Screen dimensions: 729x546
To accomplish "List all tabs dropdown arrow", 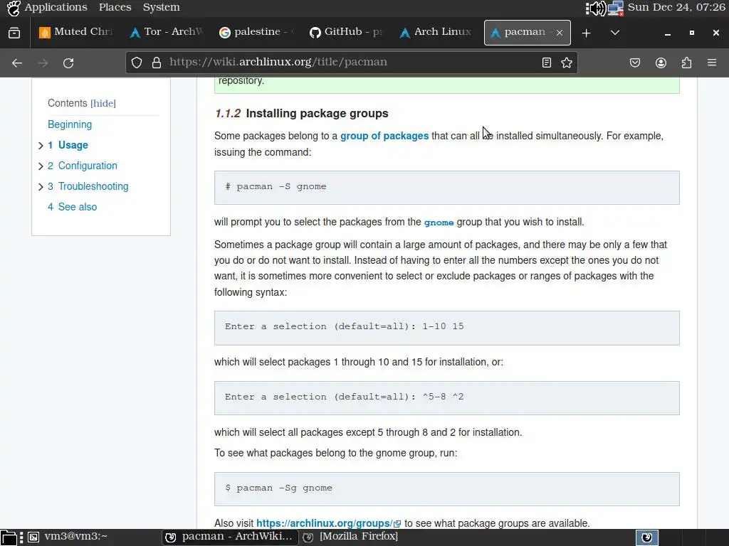I will coord(615,33).
